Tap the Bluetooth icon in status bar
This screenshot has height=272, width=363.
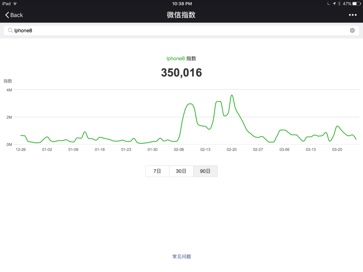click(339, 4)
